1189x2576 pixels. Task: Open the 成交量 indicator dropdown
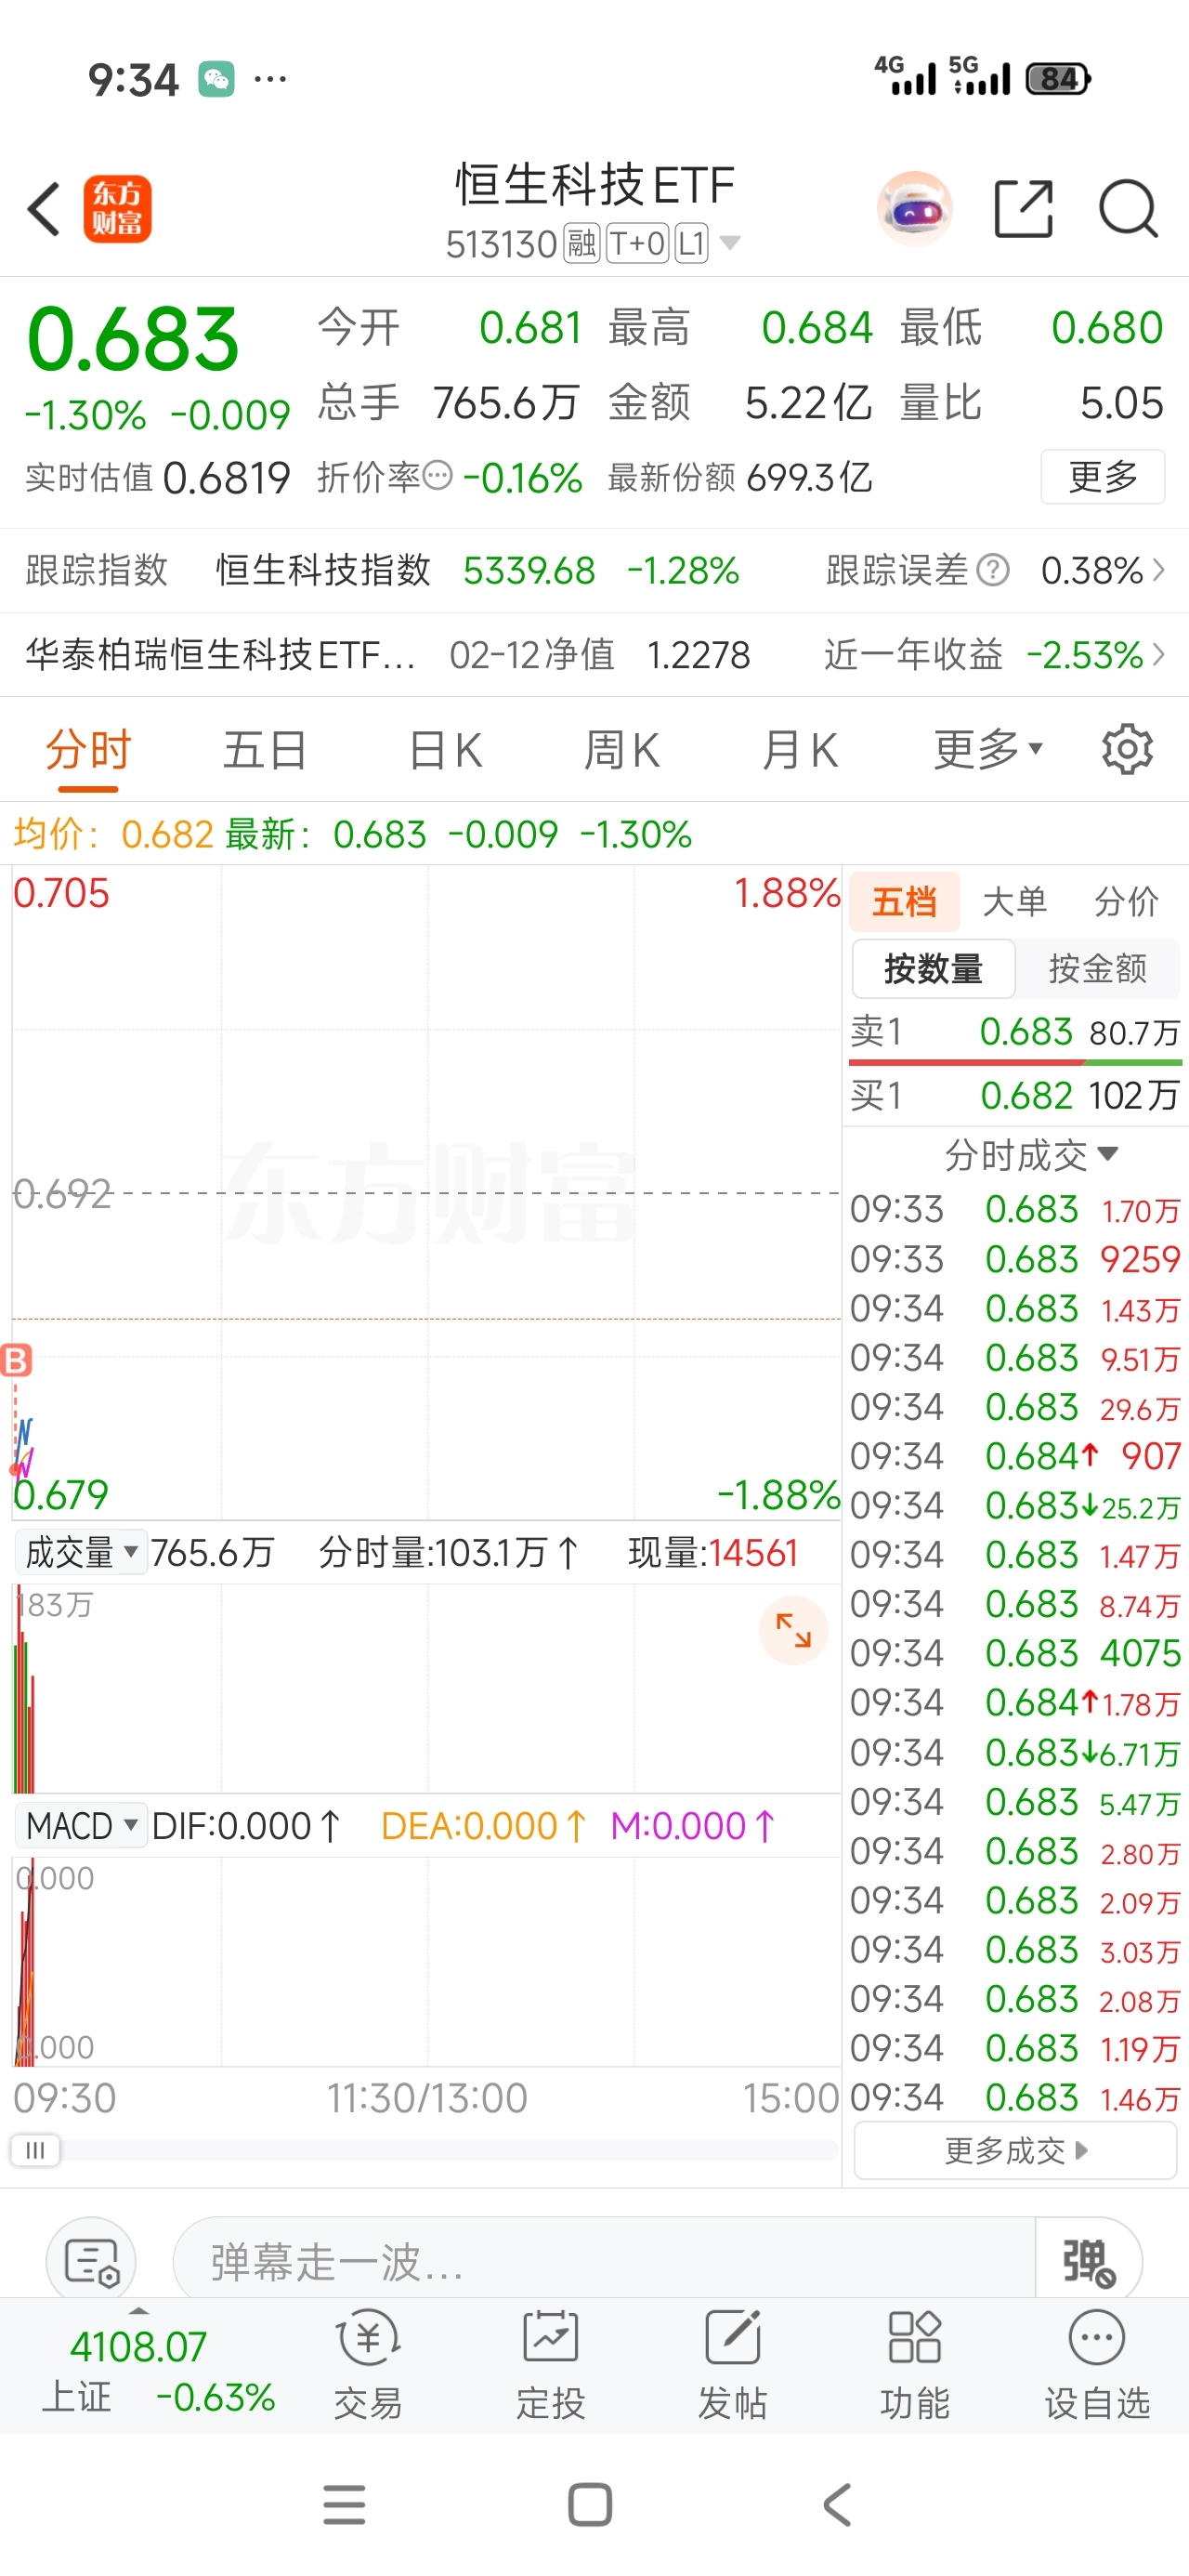(81, 1552)
